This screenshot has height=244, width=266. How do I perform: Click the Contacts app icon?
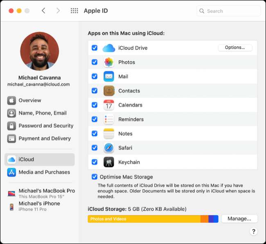[x=108, y=91]
